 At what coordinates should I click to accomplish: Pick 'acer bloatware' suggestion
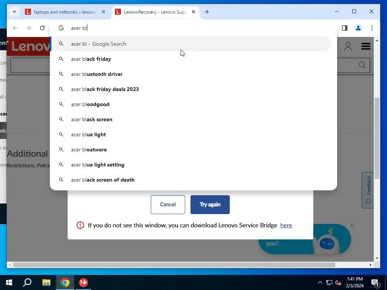(x=190, y=150)
